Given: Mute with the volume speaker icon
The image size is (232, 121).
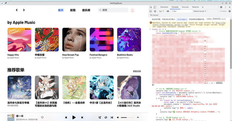Looking at the screenshot, I should 118,117.
